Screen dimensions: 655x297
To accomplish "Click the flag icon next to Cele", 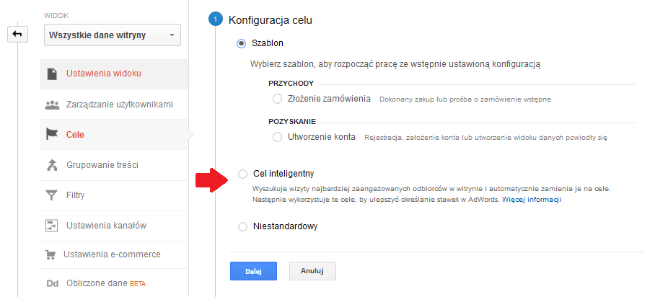I will [52, 135].
